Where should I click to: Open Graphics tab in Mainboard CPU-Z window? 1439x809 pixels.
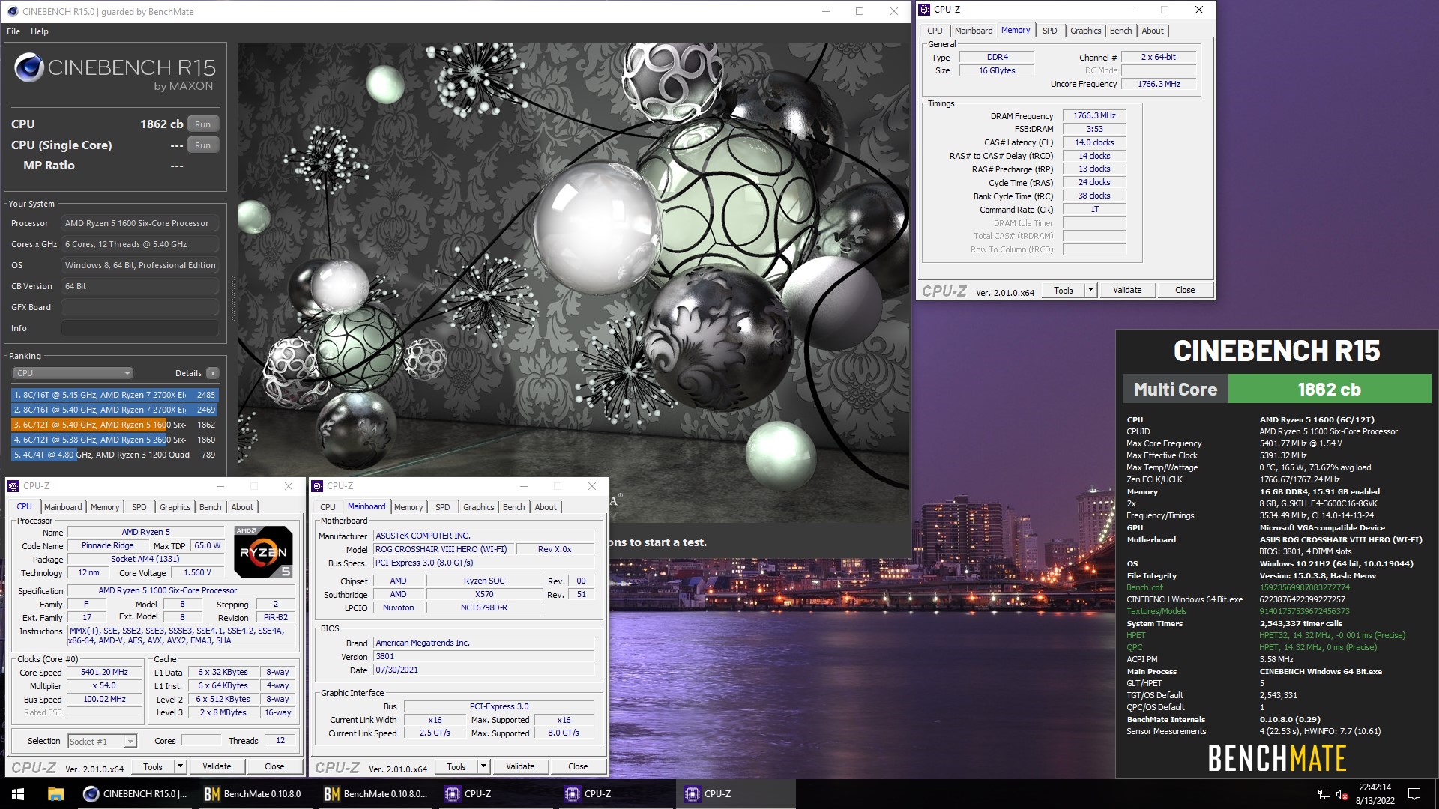(x=478, y=507)
